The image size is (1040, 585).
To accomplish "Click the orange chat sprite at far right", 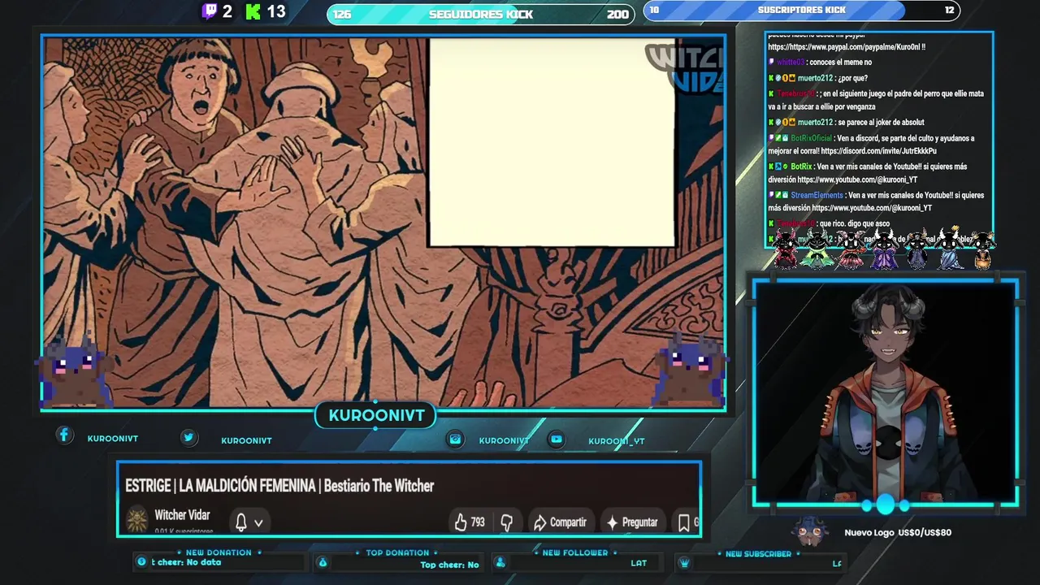I will coord(983,250).
